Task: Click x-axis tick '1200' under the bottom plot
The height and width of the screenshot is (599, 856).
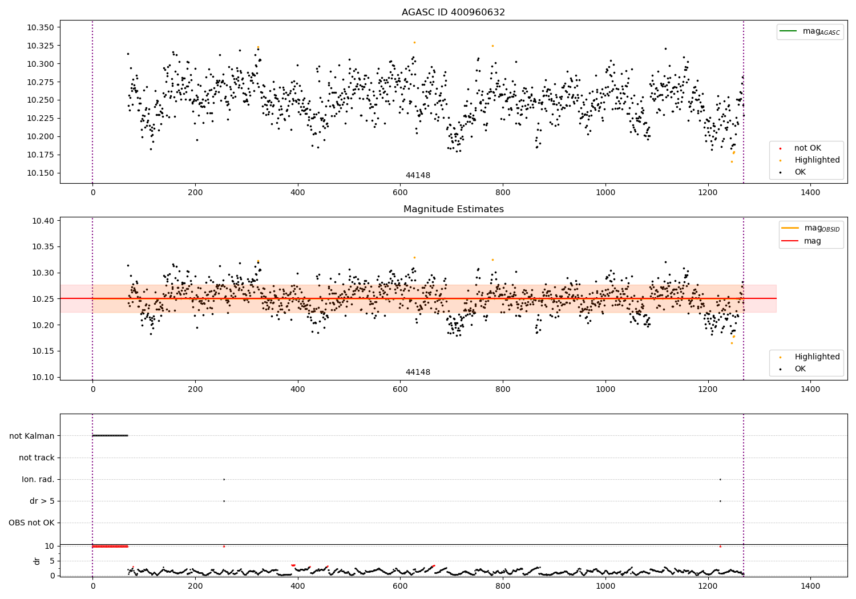Action: pos(708,586)
